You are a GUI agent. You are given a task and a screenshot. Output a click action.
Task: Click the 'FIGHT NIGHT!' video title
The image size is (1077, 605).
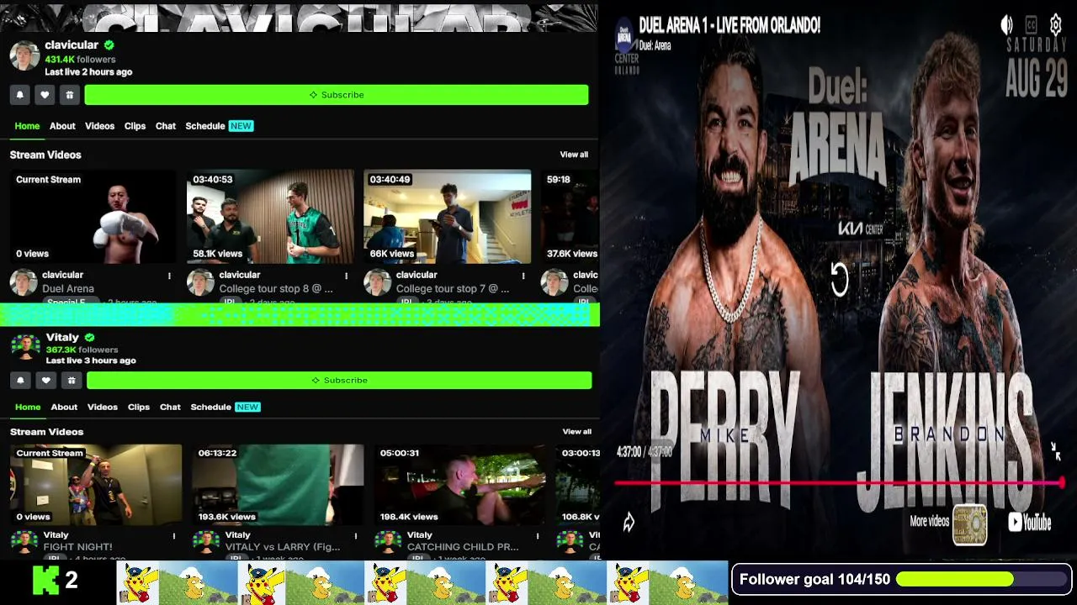(x=77, y=547)
